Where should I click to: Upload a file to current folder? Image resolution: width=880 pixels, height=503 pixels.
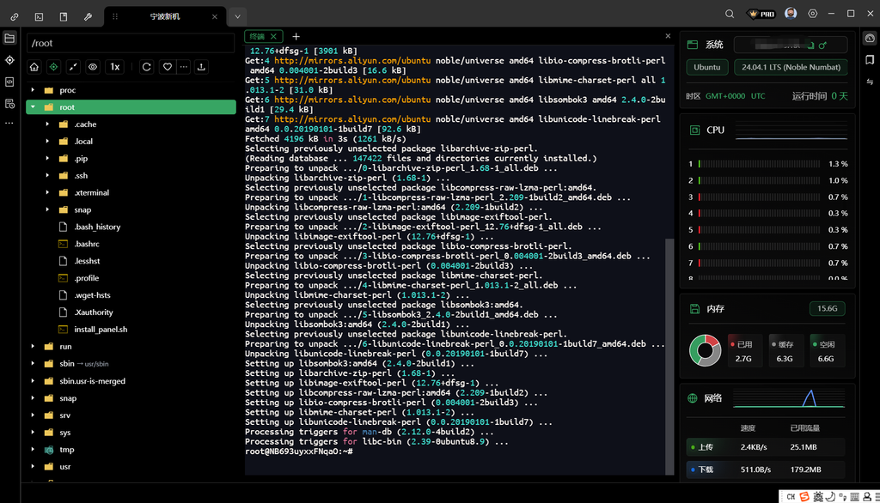pyautogui.click(x=201, y=67)
